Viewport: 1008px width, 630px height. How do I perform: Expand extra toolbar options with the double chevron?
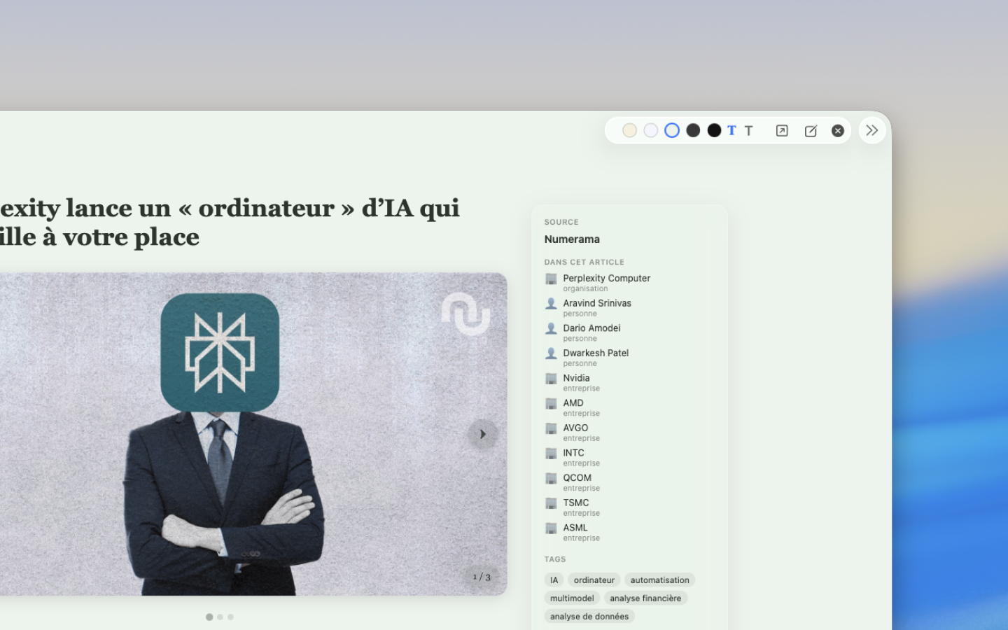click(x=871, y=129)
